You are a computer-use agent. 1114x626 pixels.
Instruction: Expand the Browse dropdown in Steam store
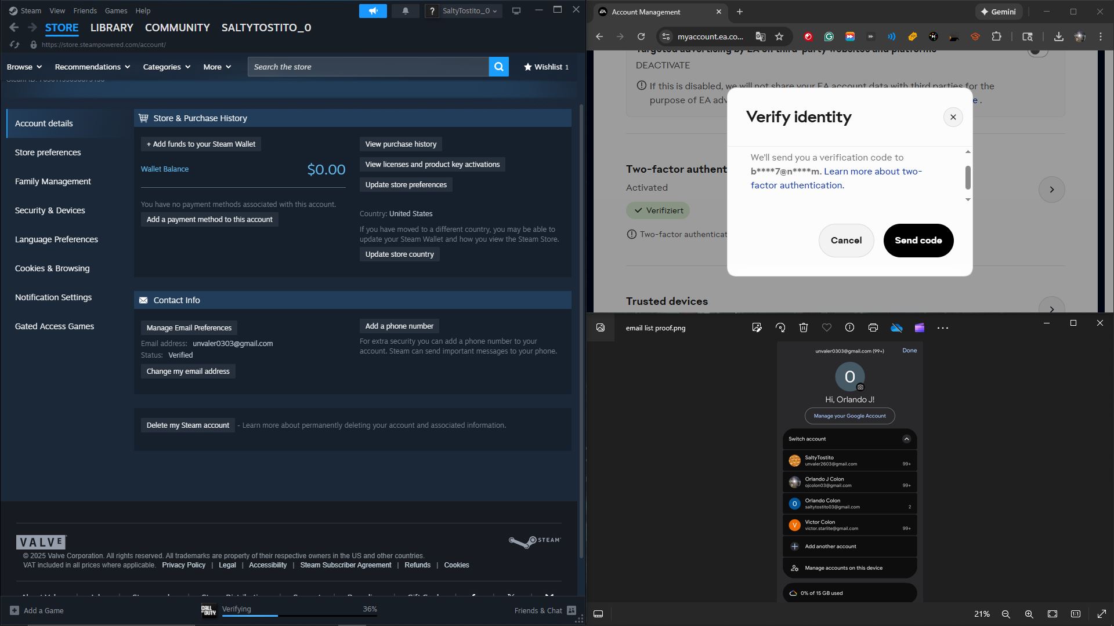(24, 67)
